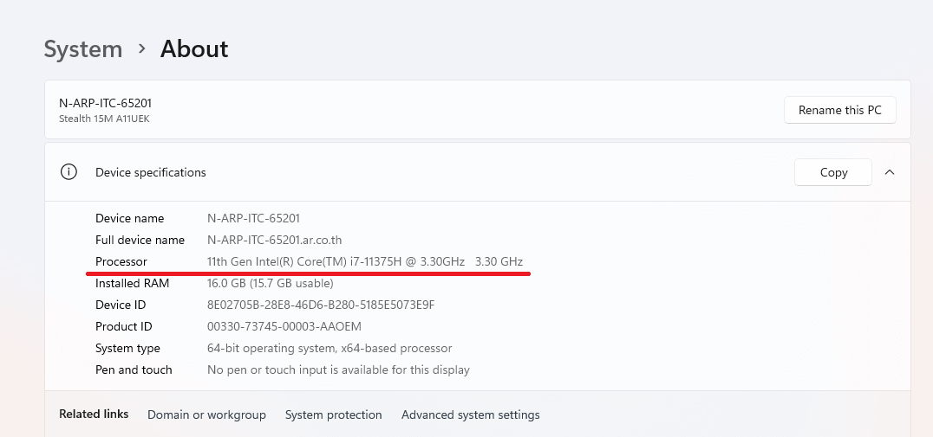Select the Processor value text
This screenshot has width=933, height=437.
point(365,261)
